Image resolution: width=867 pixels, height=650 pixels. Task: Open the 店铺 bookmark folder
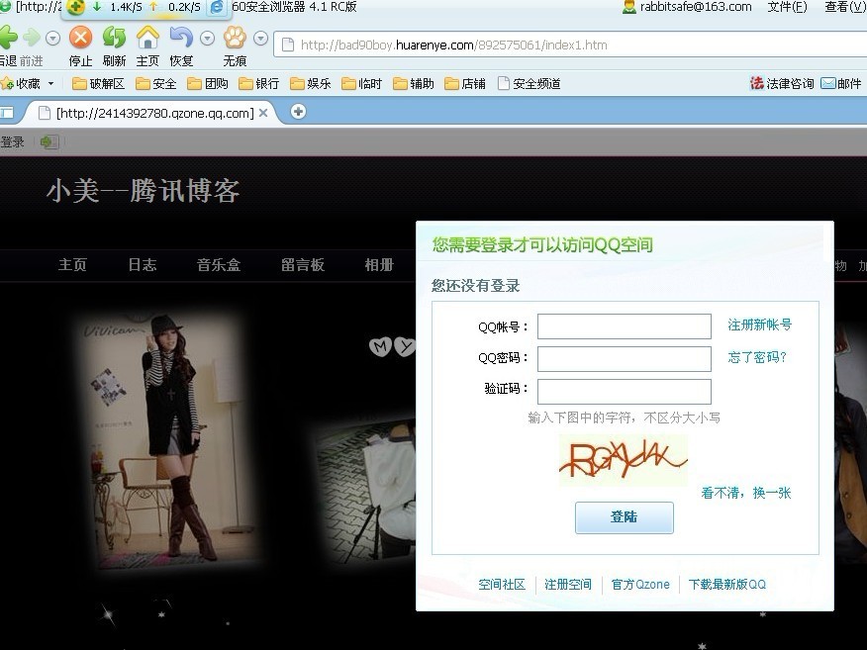465,83
